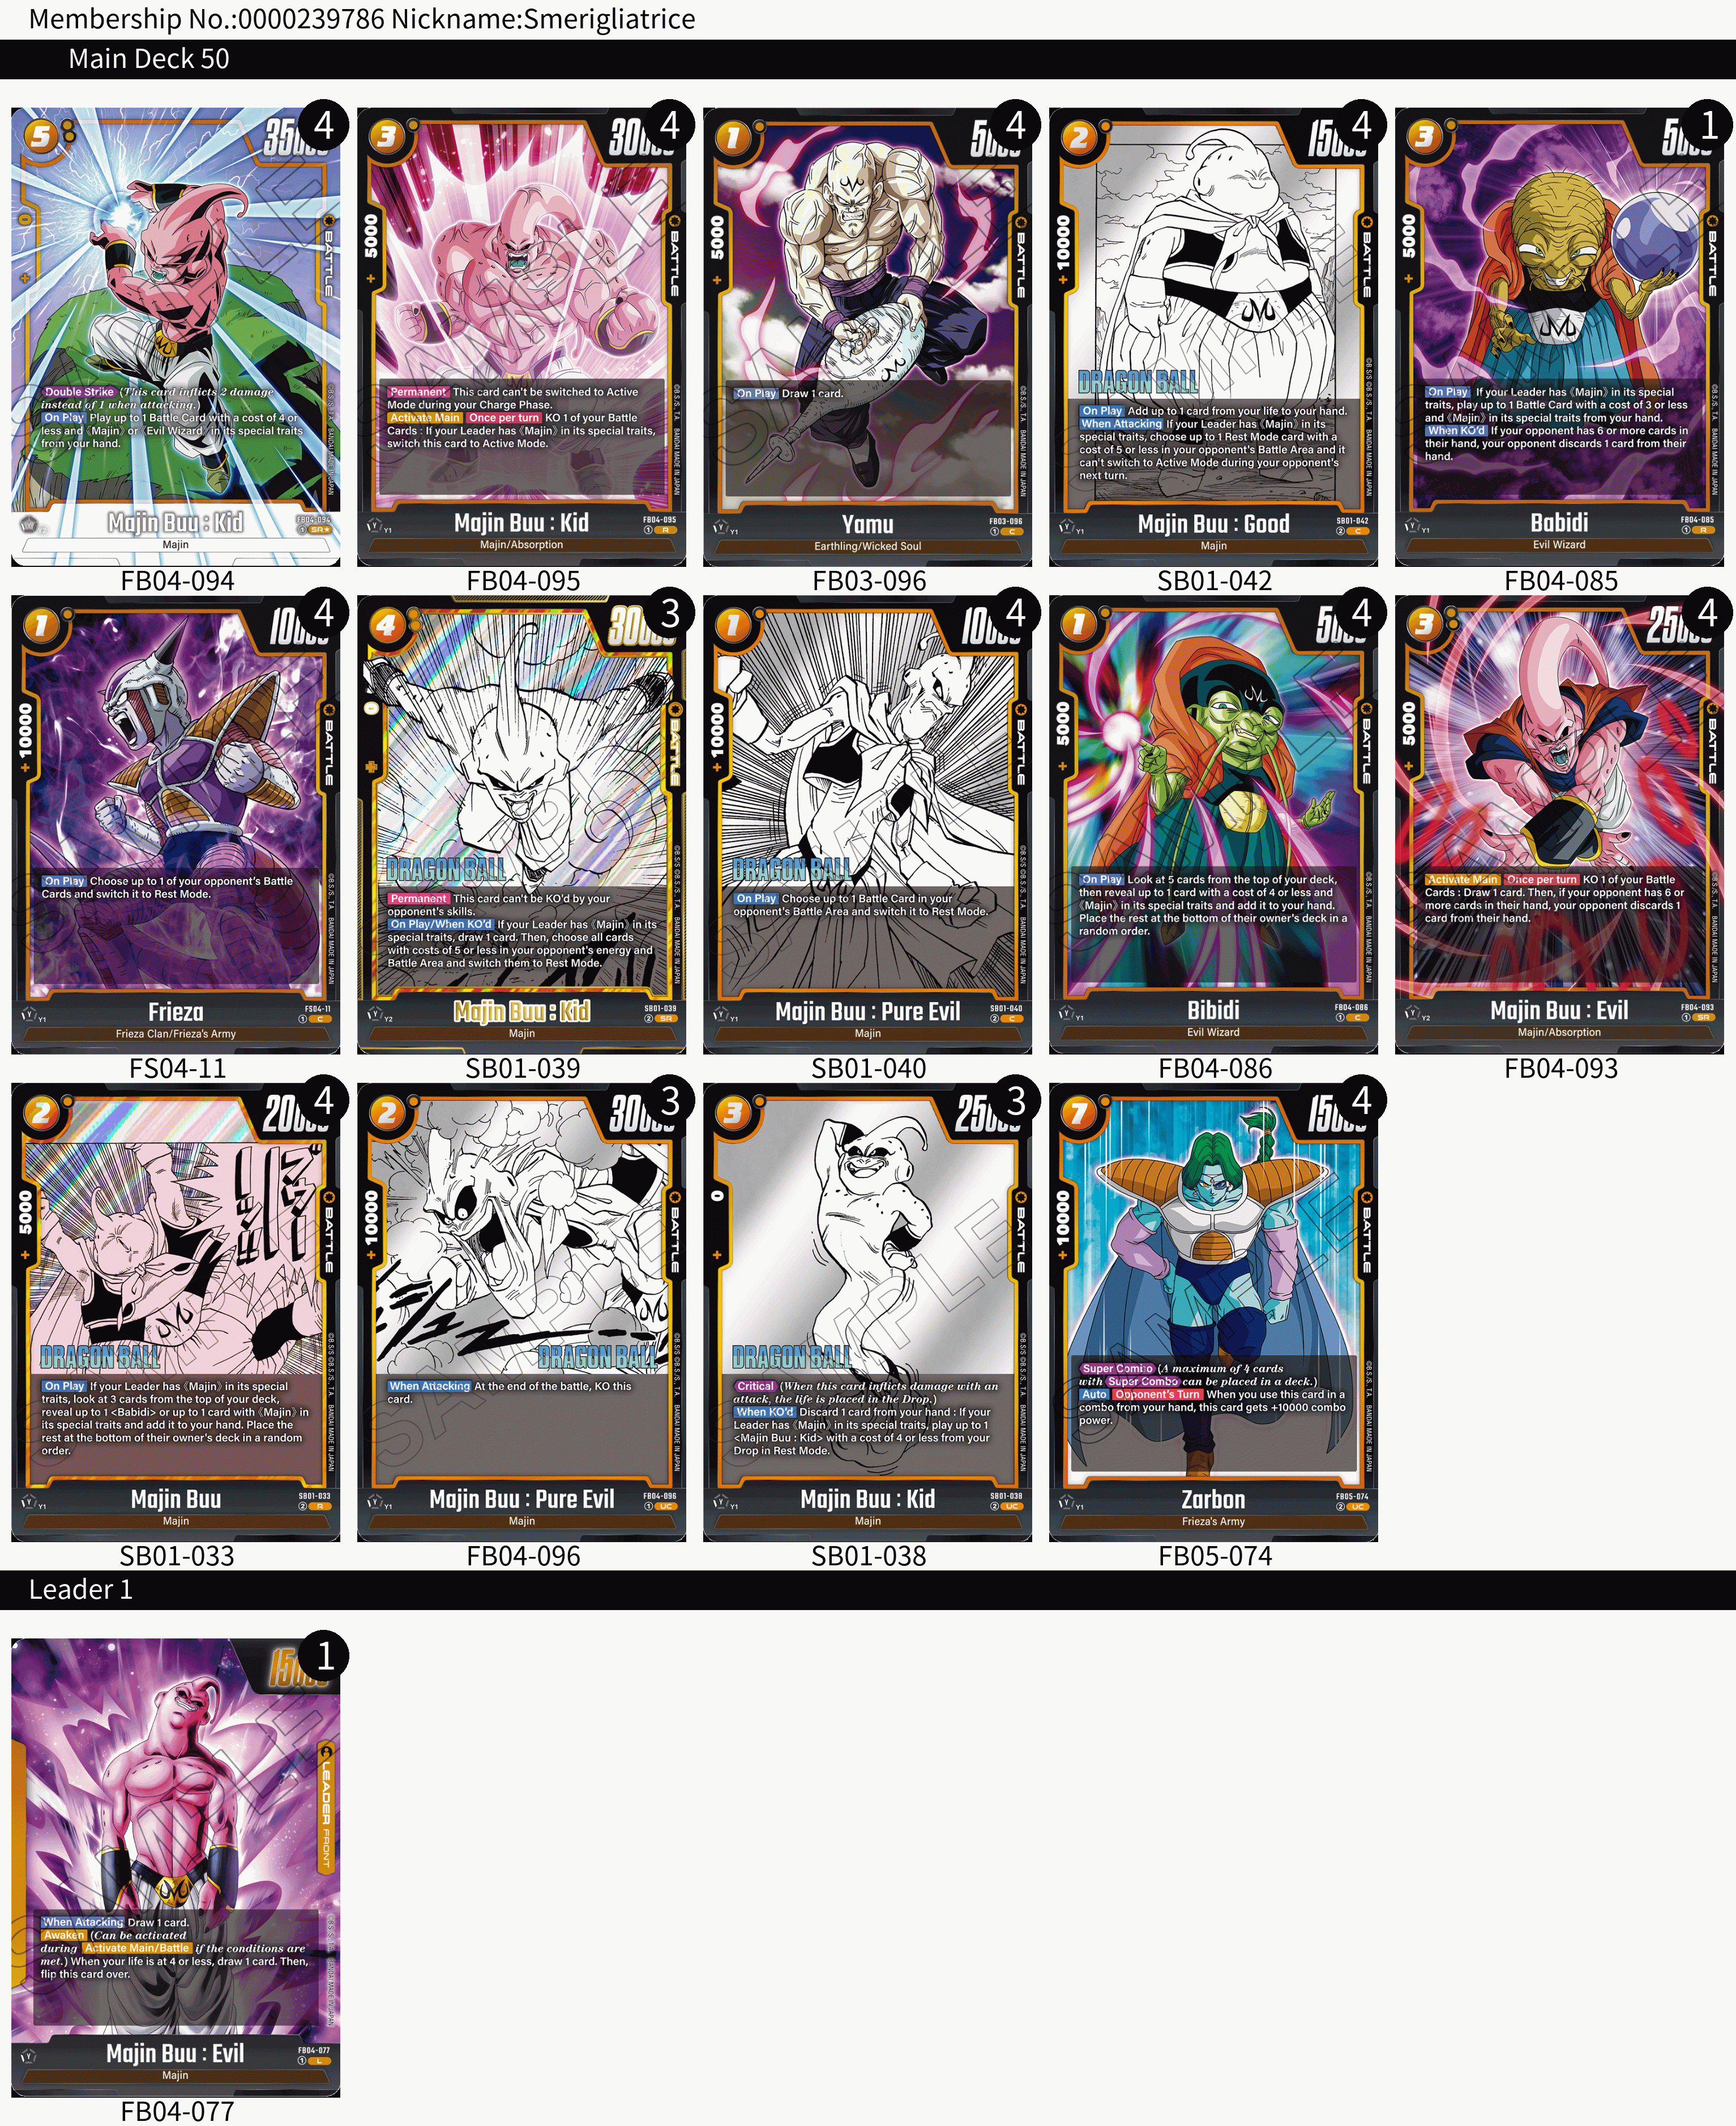The height and width of the screenshot is (2126, 1736).
Task: Click the Zarbon card image
Action: (1213, 1312)
